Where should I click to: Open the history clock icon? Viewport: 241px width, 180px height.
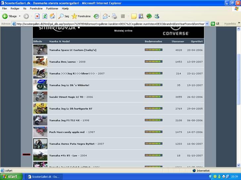coord(96,16)
